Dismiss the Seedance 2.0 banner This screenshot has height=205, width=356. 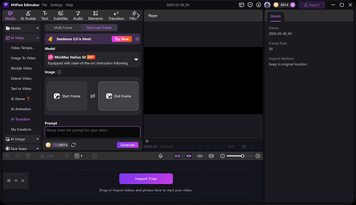(137, 39)
